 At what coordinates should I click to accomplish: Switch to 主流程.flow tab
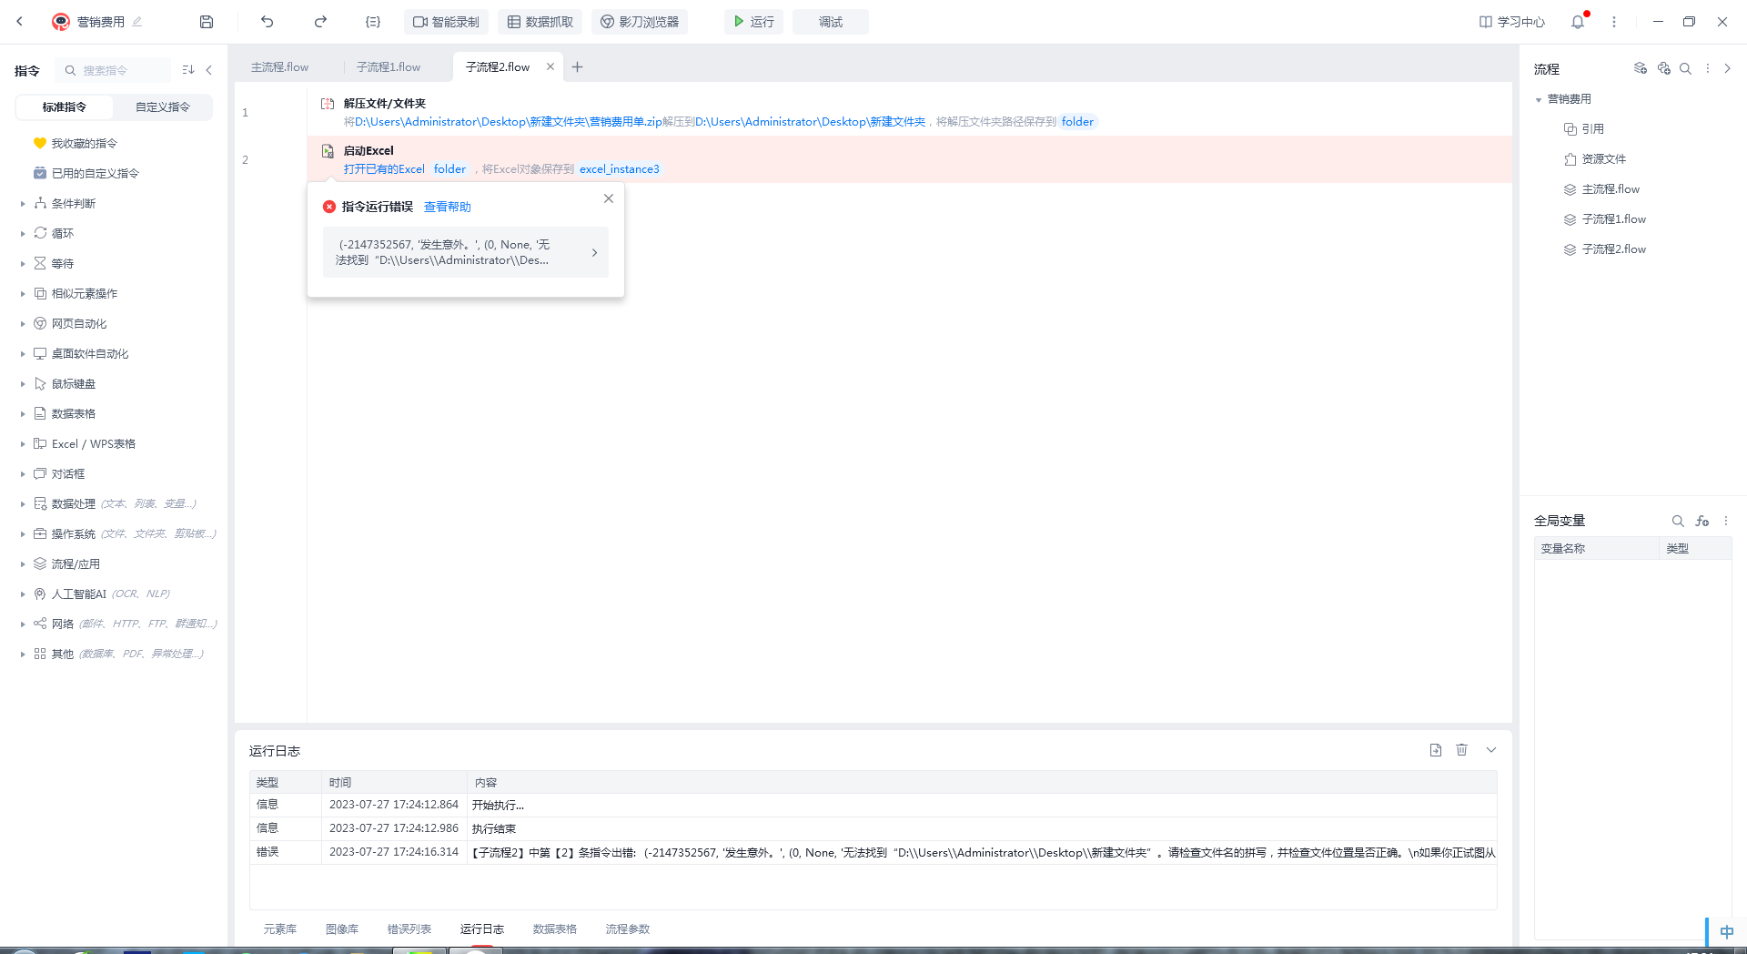(x=280, y=67)
